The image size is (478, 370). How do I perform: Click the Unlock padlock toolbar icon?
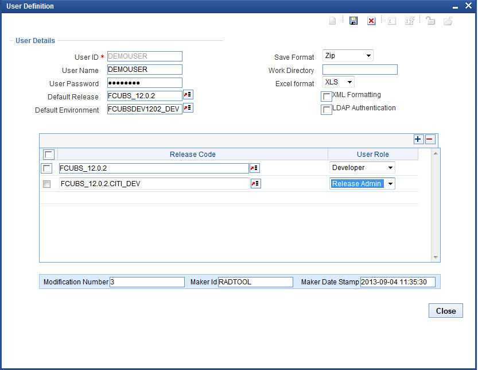430,21
